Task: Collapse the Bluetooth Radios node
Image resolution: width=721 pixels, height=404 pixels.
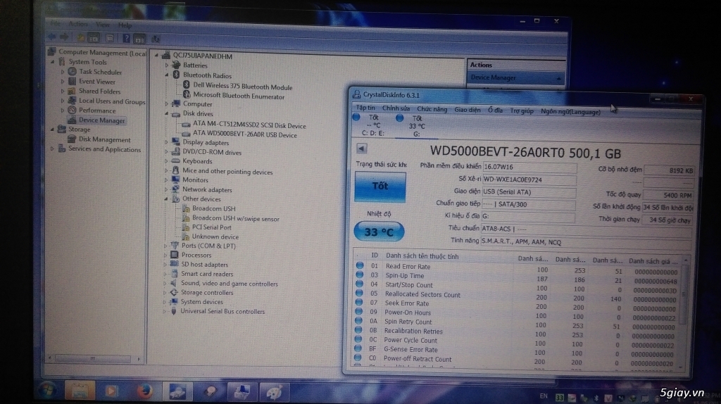Action: (x=167, y=75)
